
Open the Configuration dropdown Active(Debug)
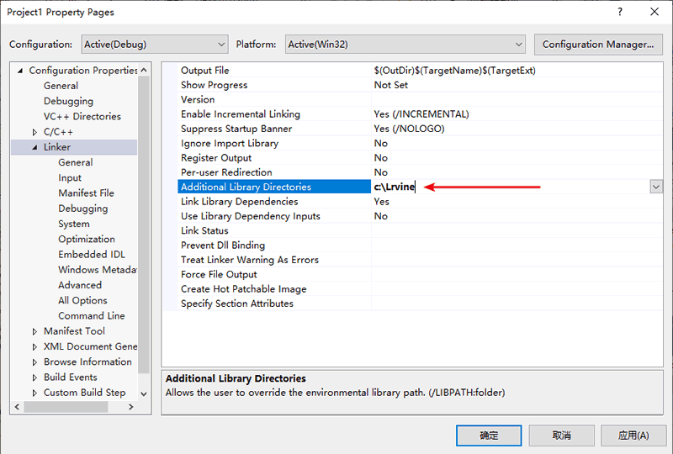pos(155,45)
